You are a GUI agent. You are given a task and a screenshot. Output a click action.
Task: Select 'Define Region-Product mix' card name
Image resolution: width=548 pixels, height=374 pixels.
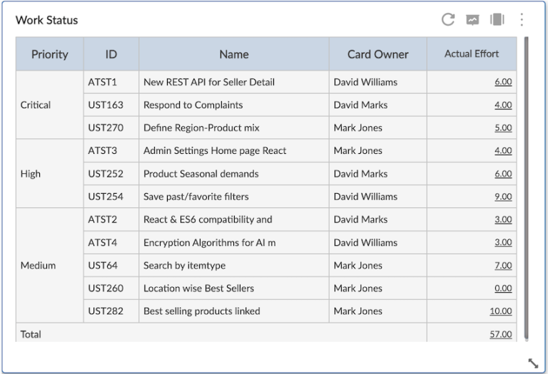(x=201, y=128)
